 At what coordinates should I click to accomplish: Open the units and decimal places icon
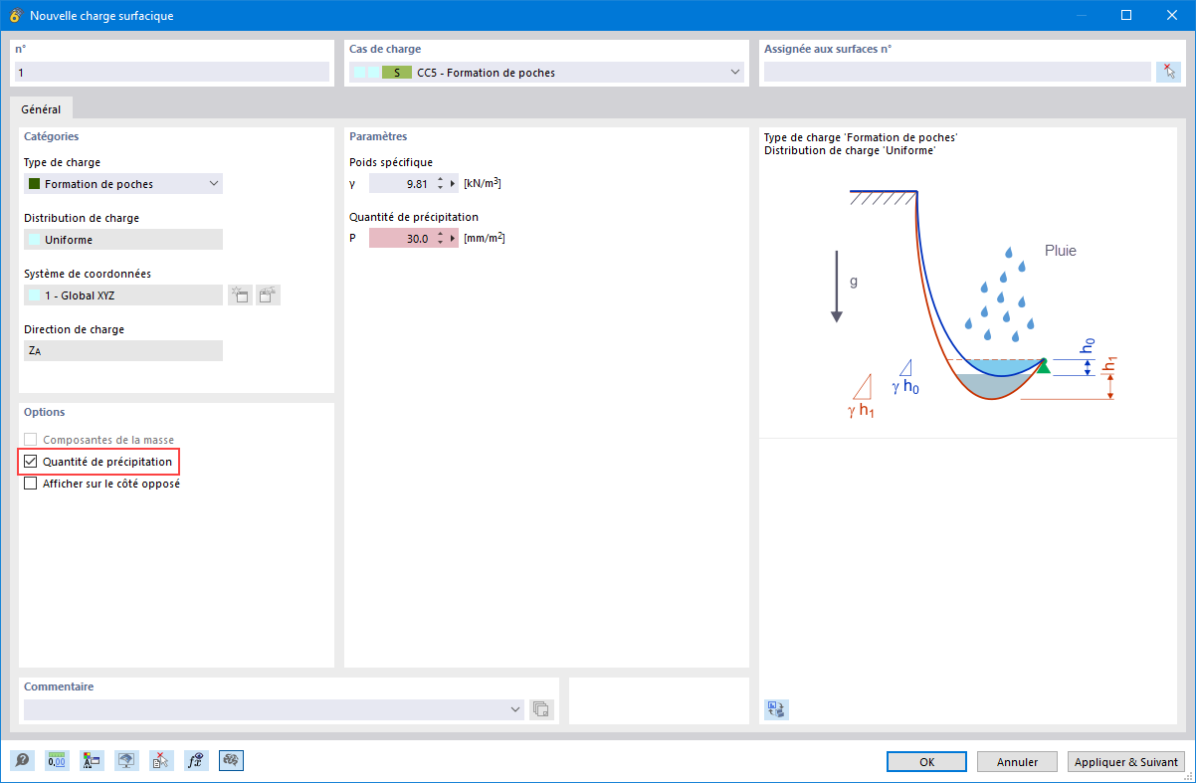coord(57,760)
